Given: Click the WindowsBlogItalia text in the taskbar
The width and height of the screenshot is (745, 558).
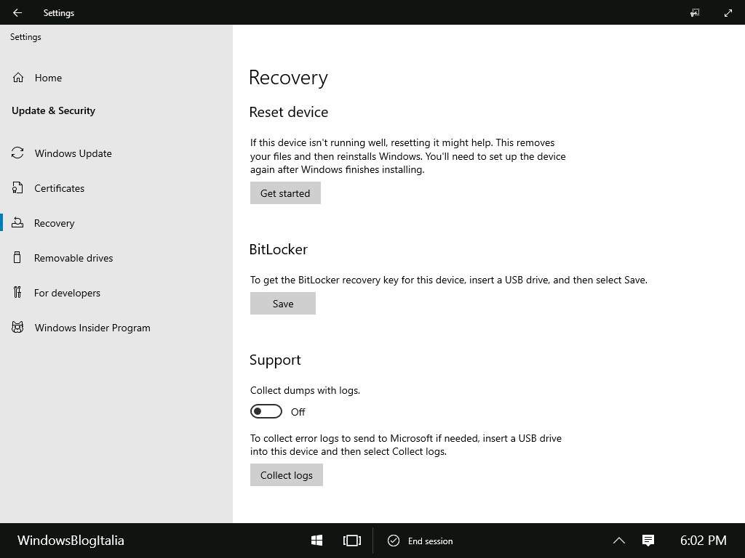Looking at the screenshot, I should (x=71, y=541).
